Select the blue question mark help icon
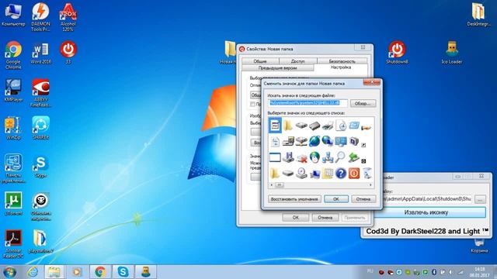 tap(341, 174)
